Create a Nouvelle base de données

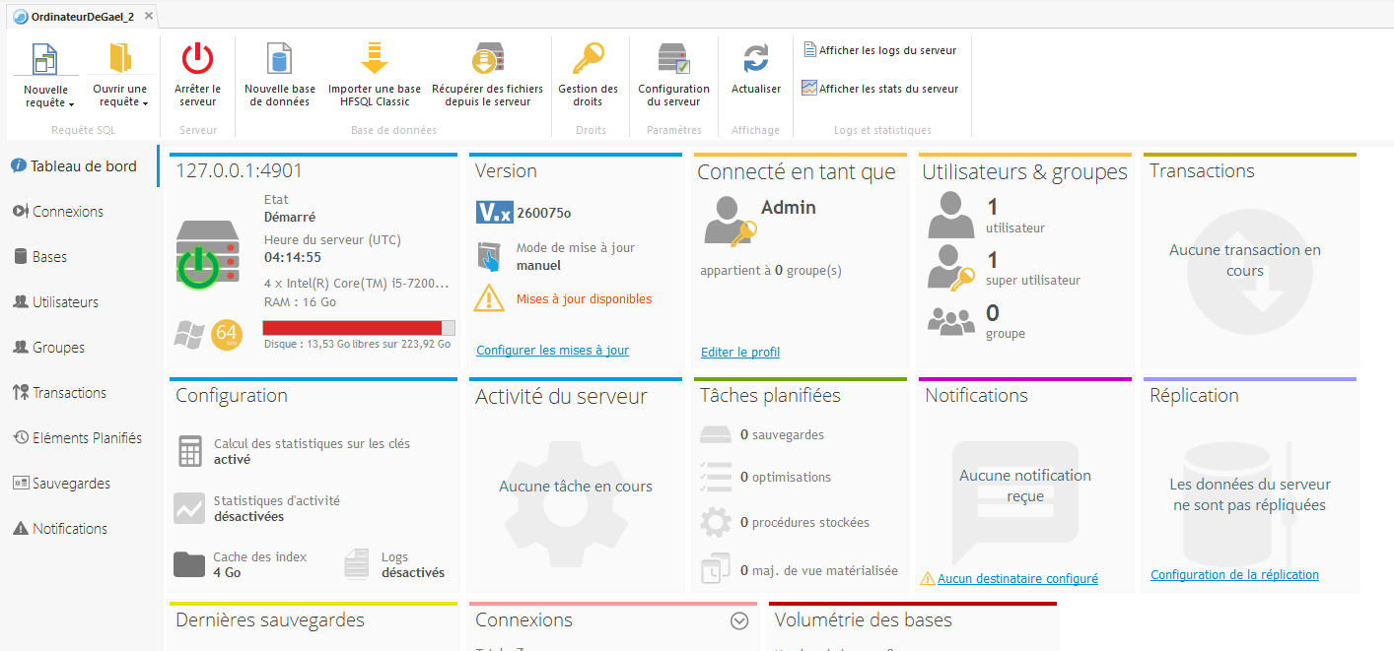tap(280, 74)
